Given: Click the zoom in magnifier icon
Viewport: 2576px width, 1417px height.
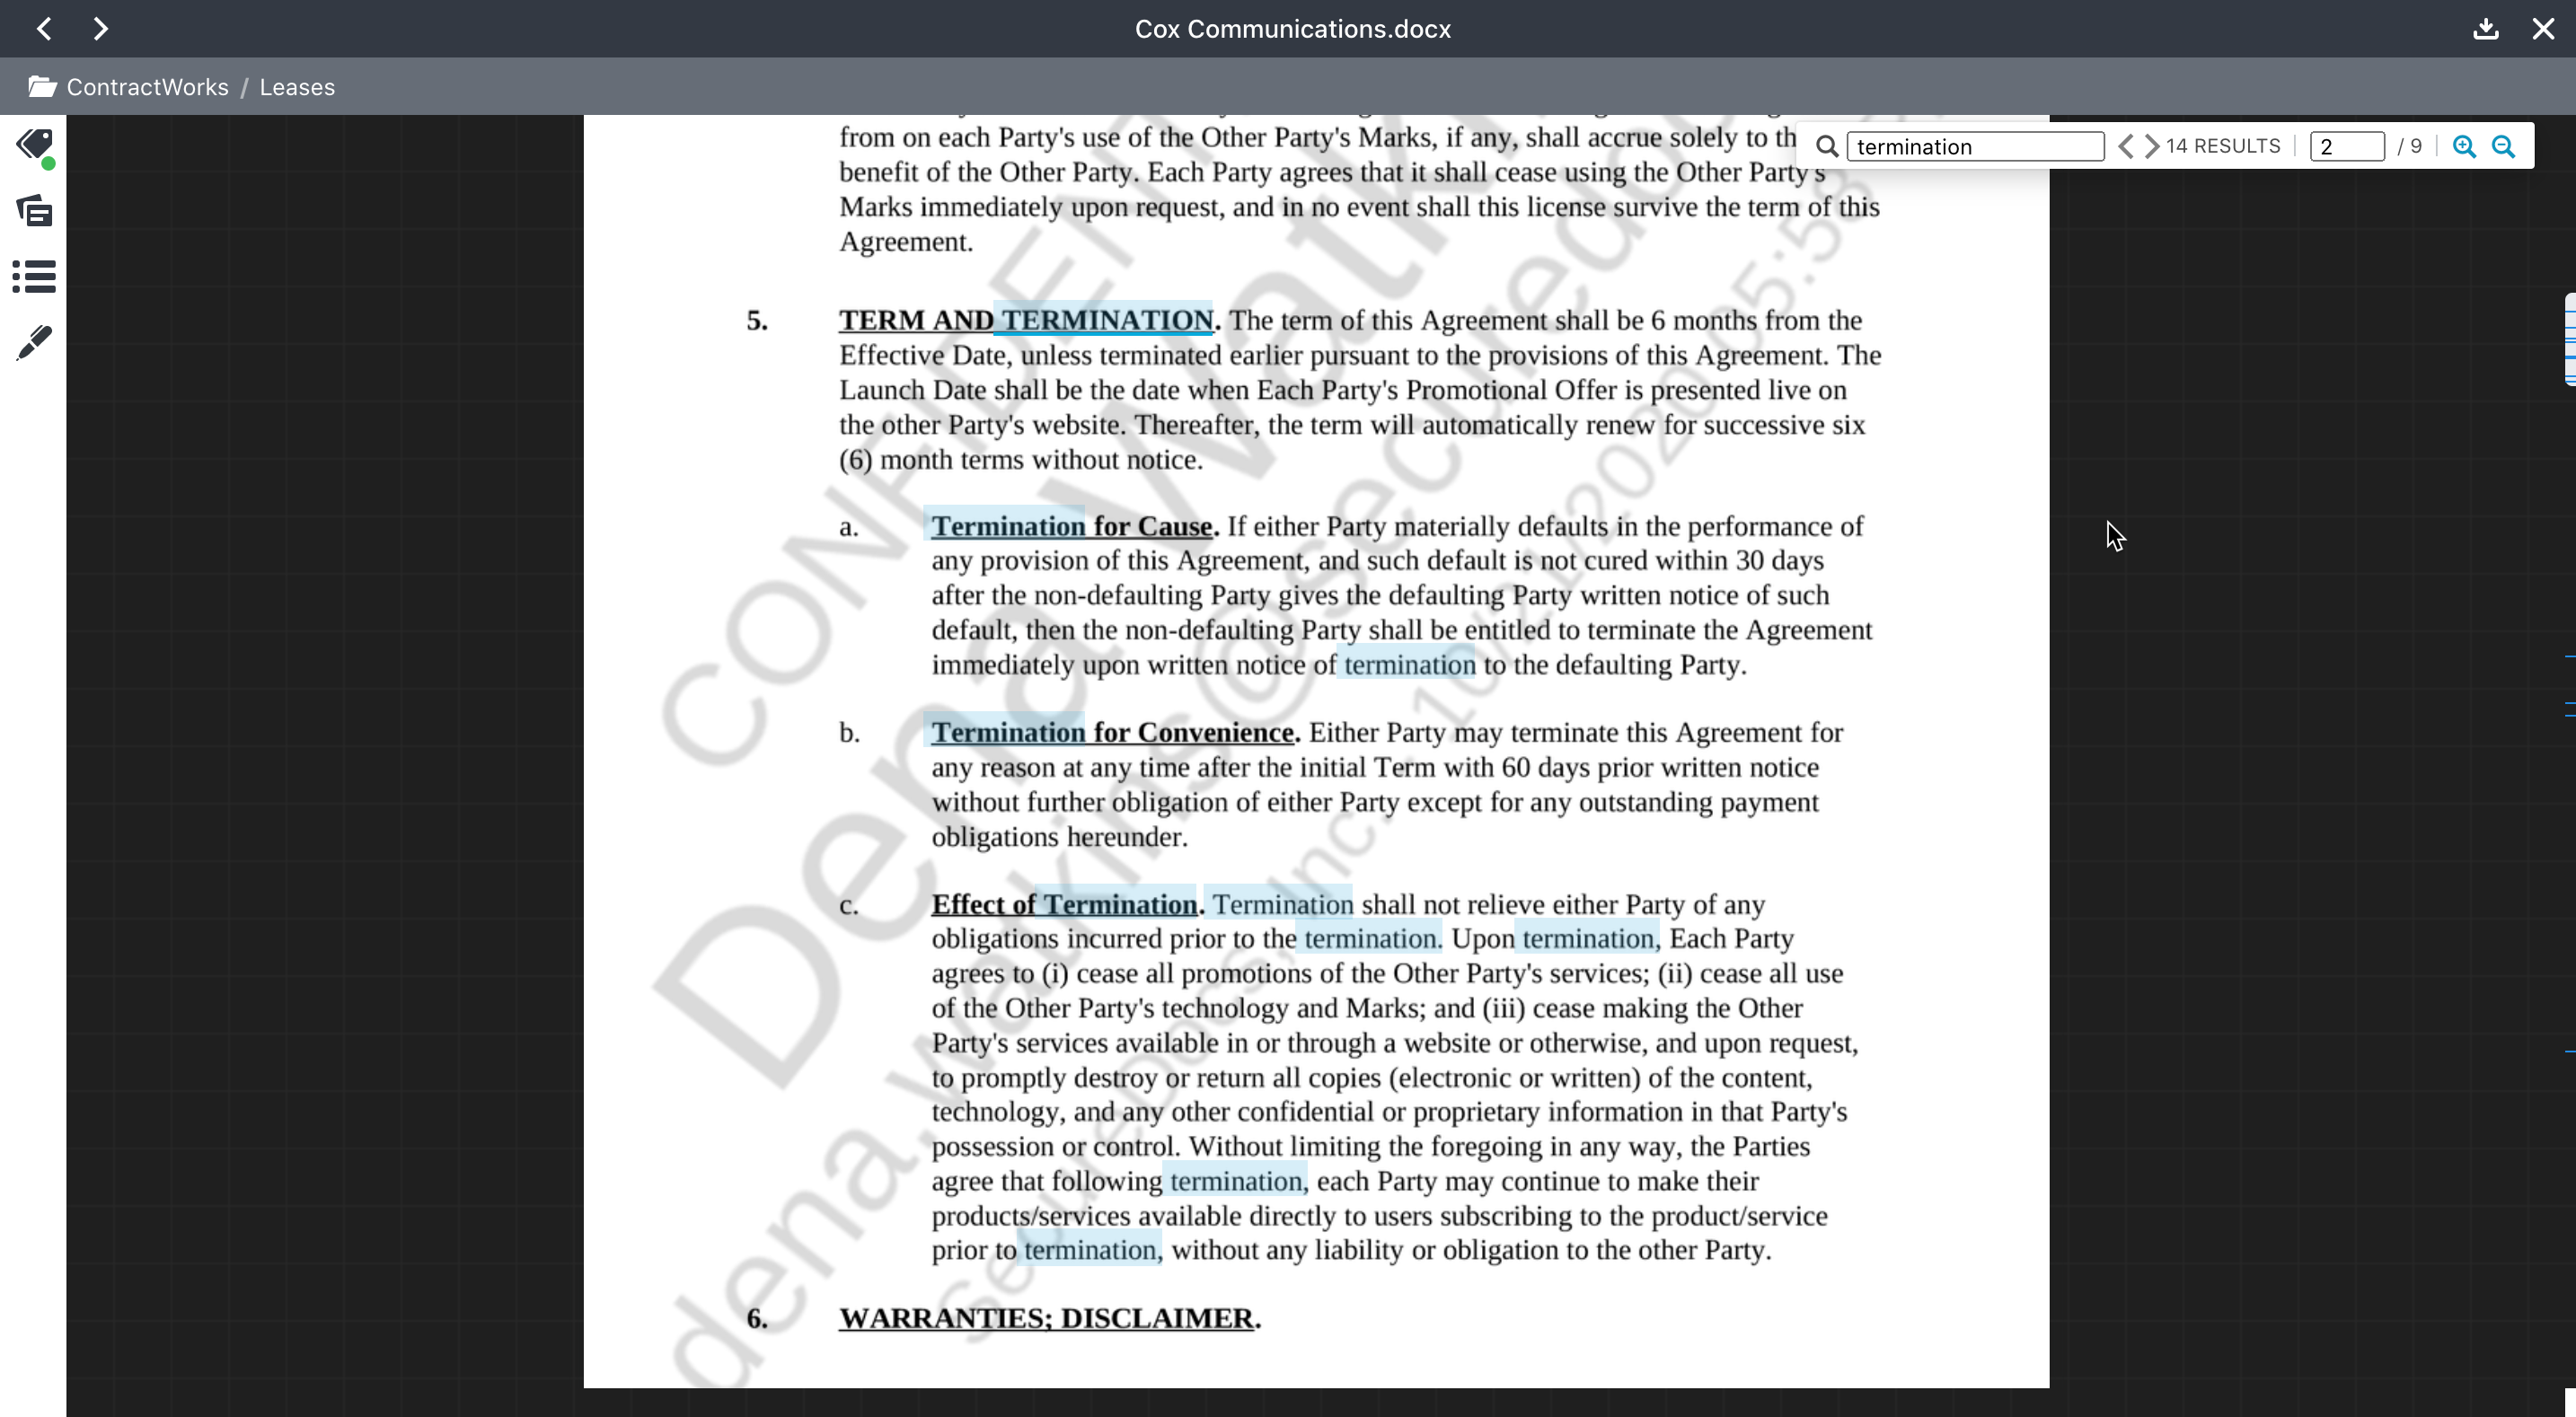Looking at the screenshot, I should [2465, 145].
